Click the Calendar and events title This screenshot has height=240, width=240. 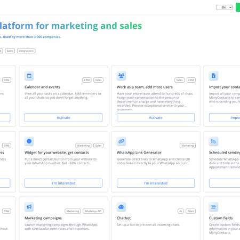[42, 87]
